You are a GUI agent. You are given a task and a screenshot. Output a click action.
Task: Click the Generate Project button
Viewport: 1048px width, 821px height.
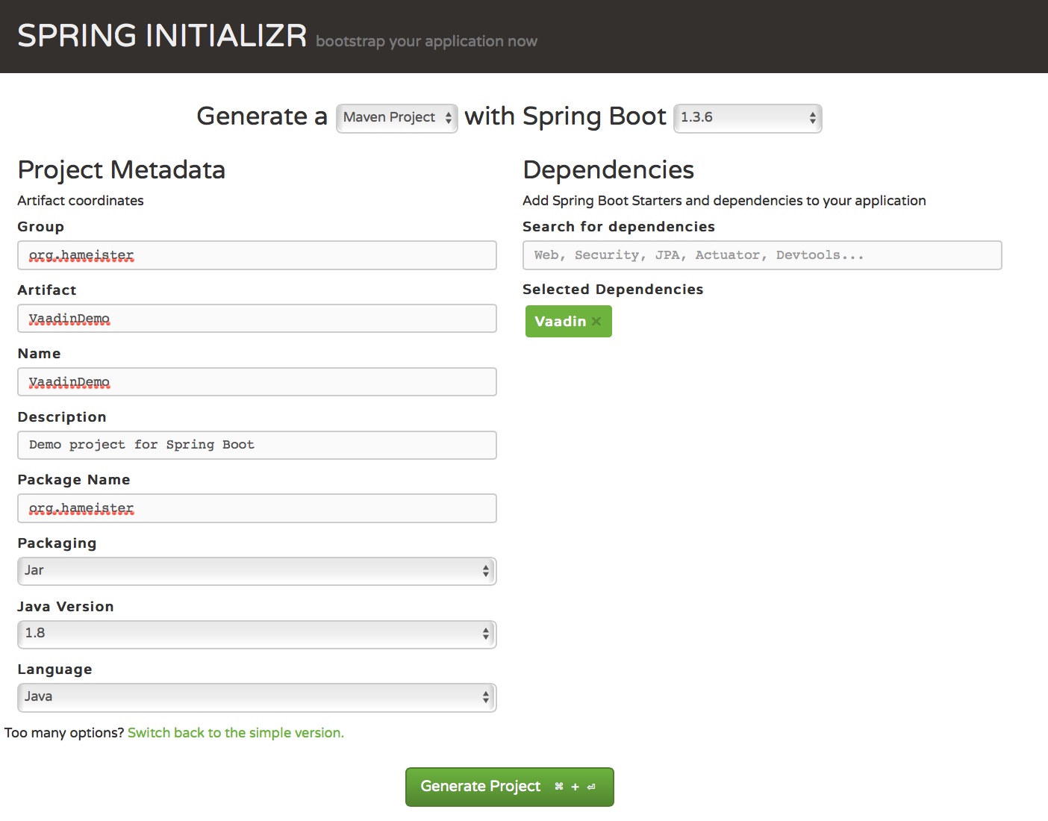click(509, 787)
